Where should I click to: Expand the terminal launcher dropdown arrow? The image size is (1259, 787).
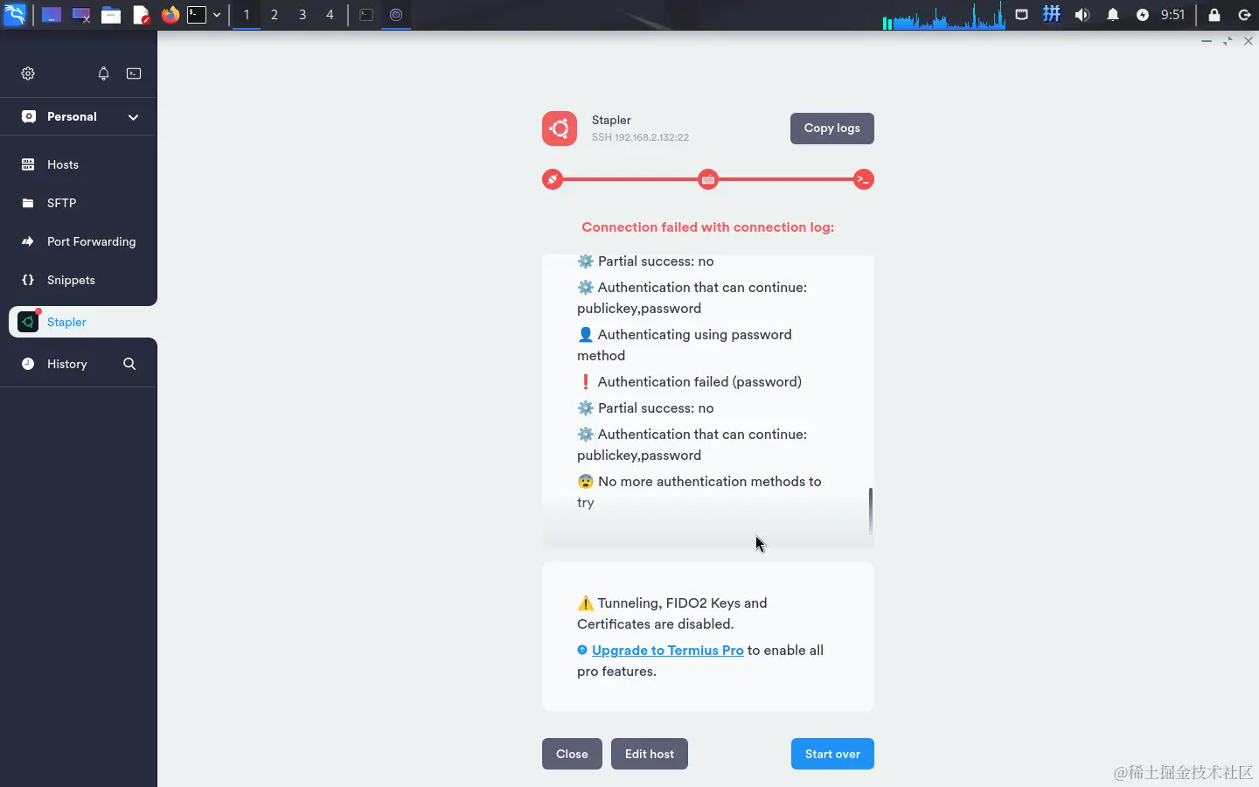(x=217, y=15)
